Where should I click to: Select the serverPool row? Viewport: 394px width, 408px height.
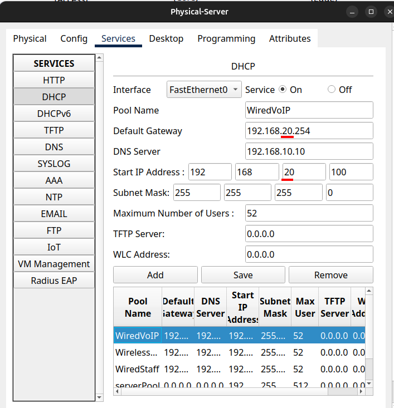(x=239, y=384)
